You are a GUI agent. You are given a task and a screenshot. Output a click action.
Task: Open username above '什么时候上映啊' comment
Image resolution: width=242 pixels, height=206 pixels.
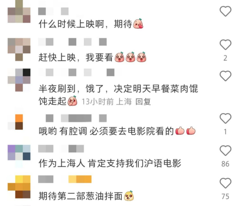tap(53, 11)
